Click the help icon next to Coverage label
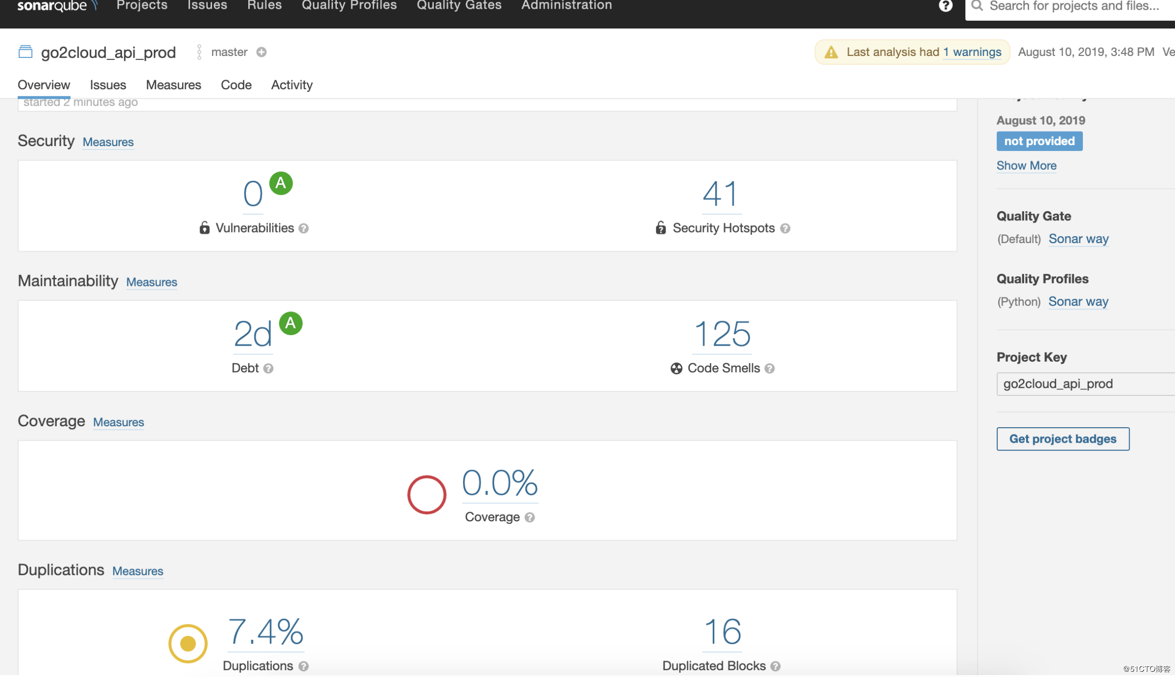1175x677 pixels. (530, 518)
